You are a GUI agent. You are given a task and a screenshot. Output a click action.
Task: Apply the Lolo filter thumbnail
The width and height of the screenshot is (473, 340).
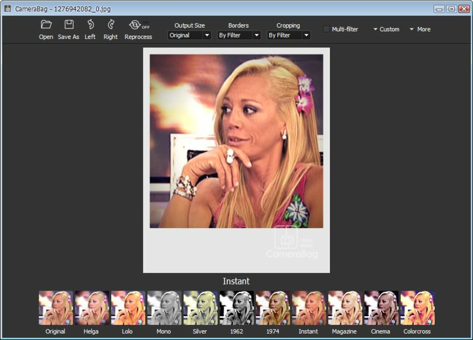(x=128, y=308)
